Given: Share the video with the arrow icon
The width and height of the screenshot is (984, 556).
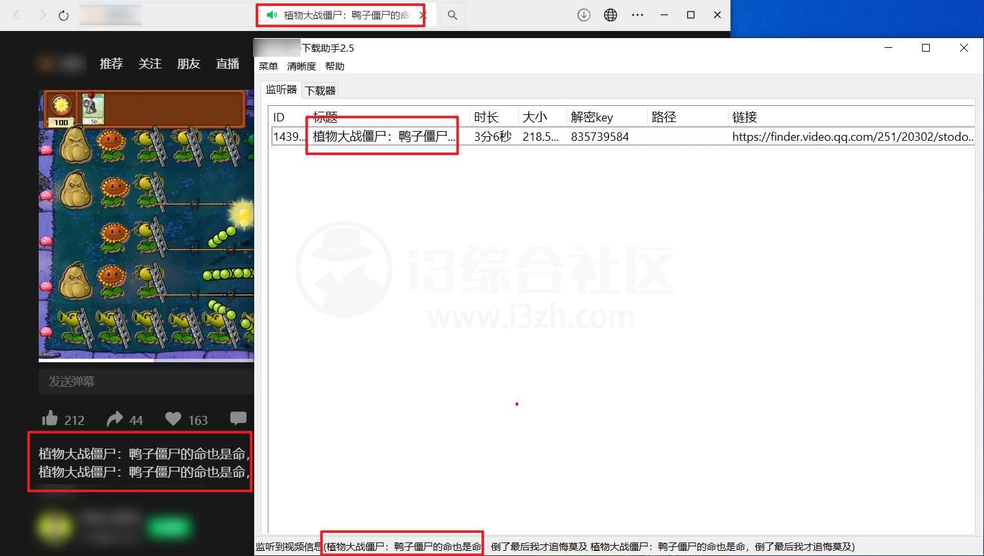Looking at the screenshot, I should [114, 418].
